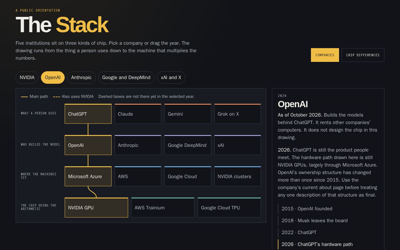Click the dashed boxes legend note
This screenshot has height=250, width=400.
pyautogui.click(x=147, y=97)
